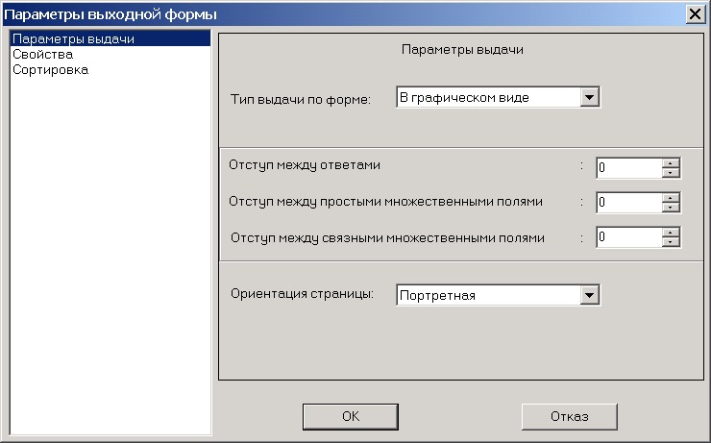Increase Отступ между связными множественными полями value

tap(671, 233)
